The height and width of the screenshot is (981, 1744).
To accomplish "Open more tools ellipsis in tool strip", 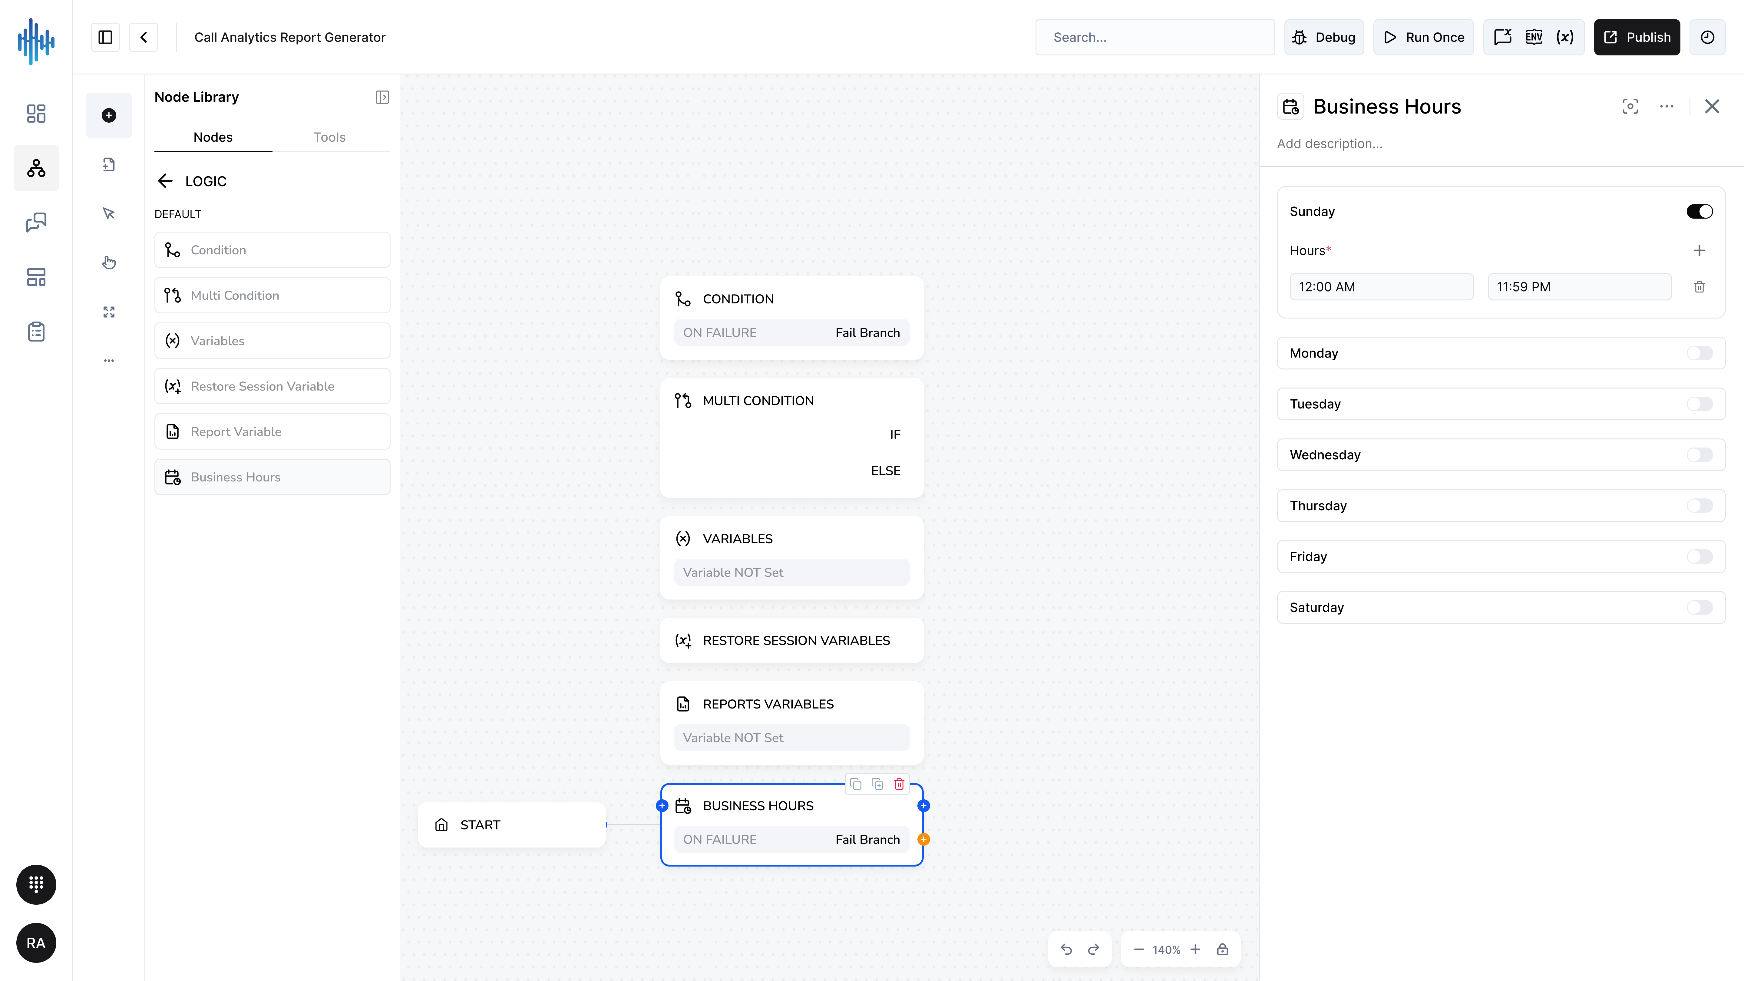I will 109,361.
